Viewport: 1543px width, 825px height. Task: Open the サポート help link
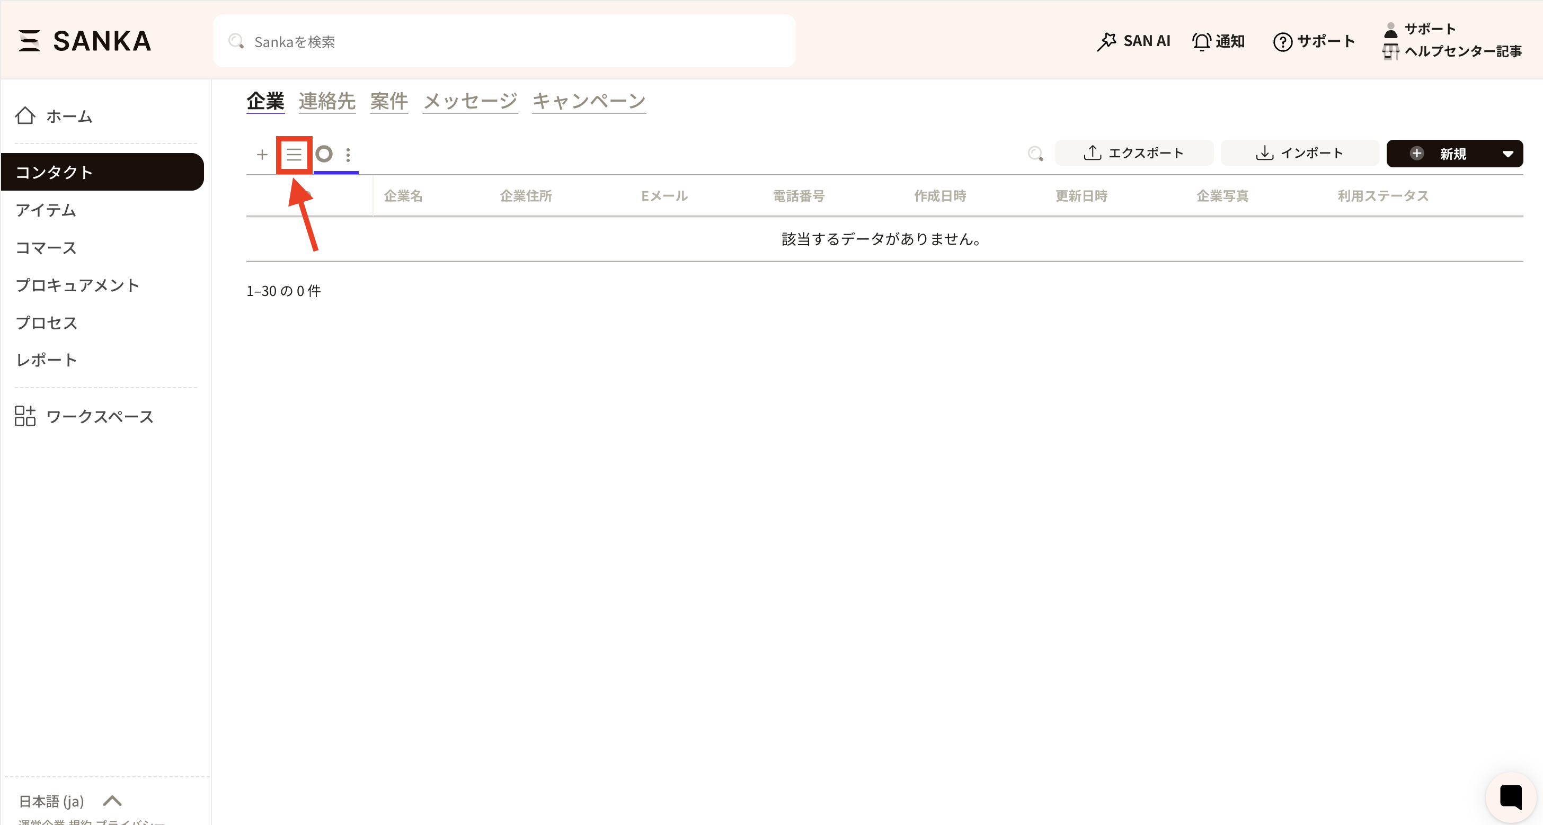pos(1314,41)
